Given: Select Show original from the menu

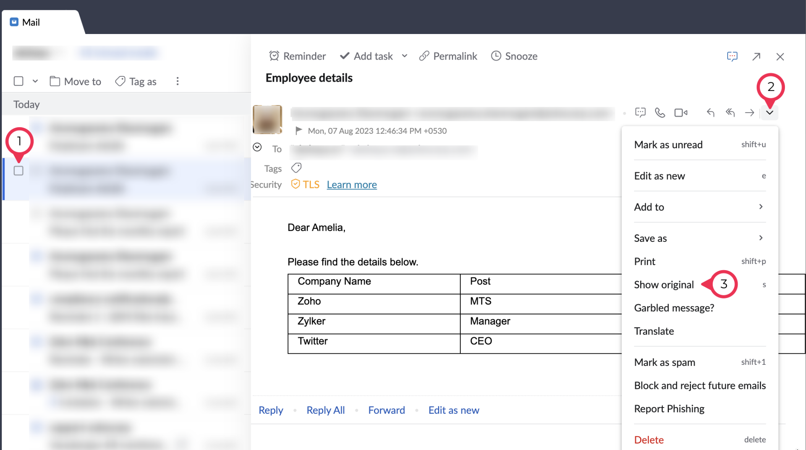Looking at the screenshot, I should pyautogui.click(x=664, y=285).
